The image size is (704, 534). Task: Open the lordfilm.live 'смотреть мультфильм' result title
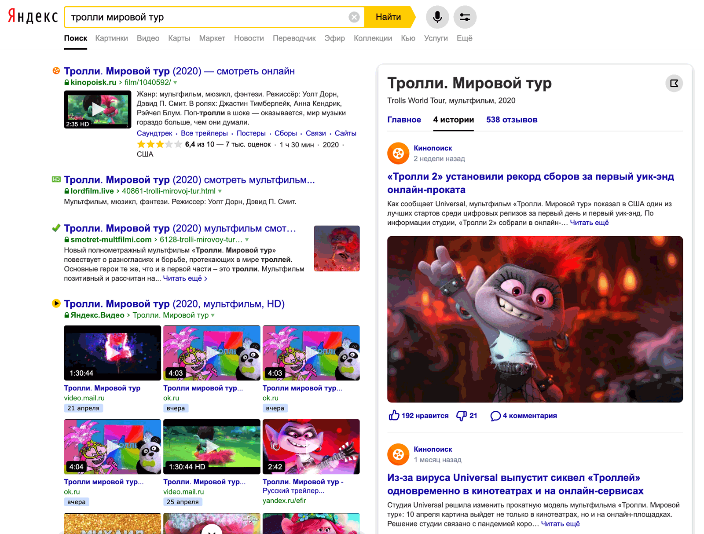coord(190,180)
